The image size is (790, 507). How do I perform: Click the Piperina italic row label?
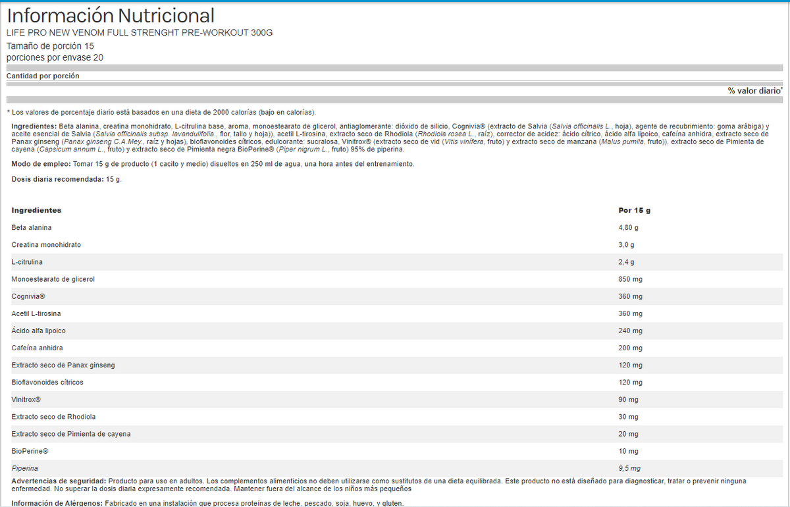pos(25,468)
